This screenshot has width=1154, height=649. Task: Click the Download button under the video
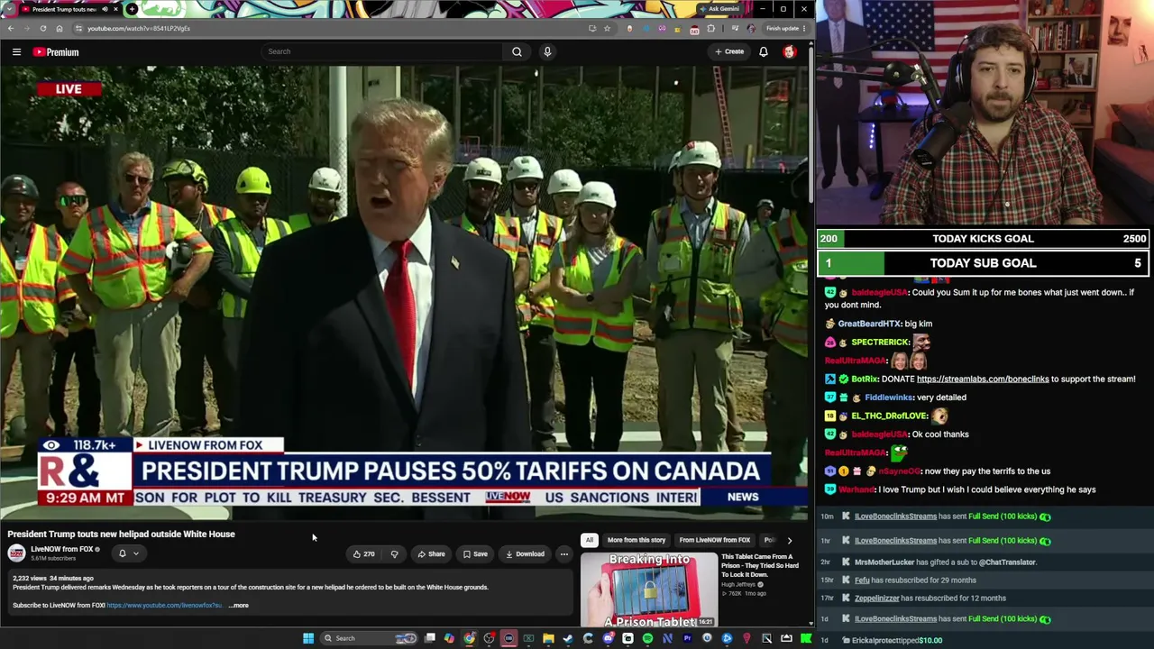tap(525, 554)
